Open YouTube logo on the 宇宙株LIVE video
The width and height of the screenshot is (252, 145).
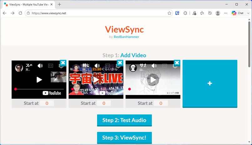109,93
